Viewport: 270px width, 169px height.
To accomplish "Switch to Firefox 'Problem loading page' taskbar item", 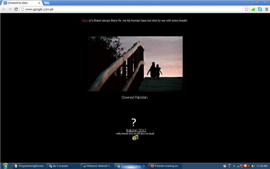I will [165, 166].
